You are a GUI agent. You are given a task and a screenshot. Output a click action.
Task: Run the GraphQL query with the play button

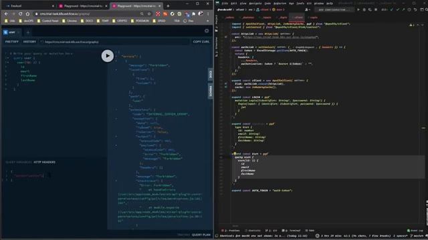point(107,56)
